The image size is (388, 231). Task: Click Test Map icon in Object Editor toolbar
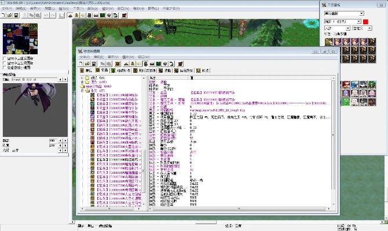[180, 64]
